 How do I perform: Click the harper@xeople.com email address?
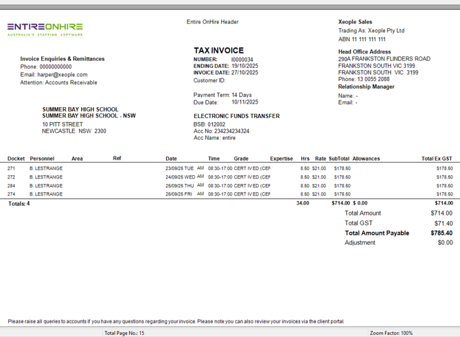[64, 75]
